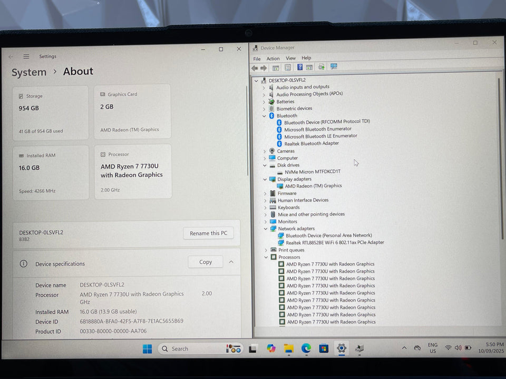Click the battery icon in system tray
The width and height of the screenshot is (506, 379).
468,348
